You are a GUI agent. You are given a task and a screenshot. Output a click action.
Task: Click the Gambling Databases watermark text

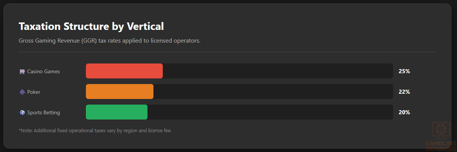click(441, 145)
